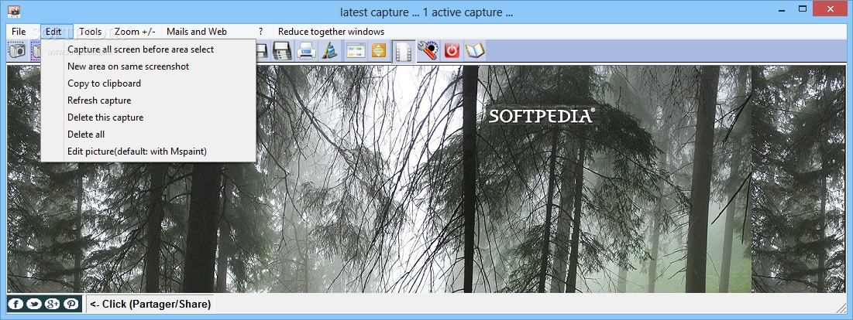Click the save-all multiple floppy disks icon

point(282,50)
